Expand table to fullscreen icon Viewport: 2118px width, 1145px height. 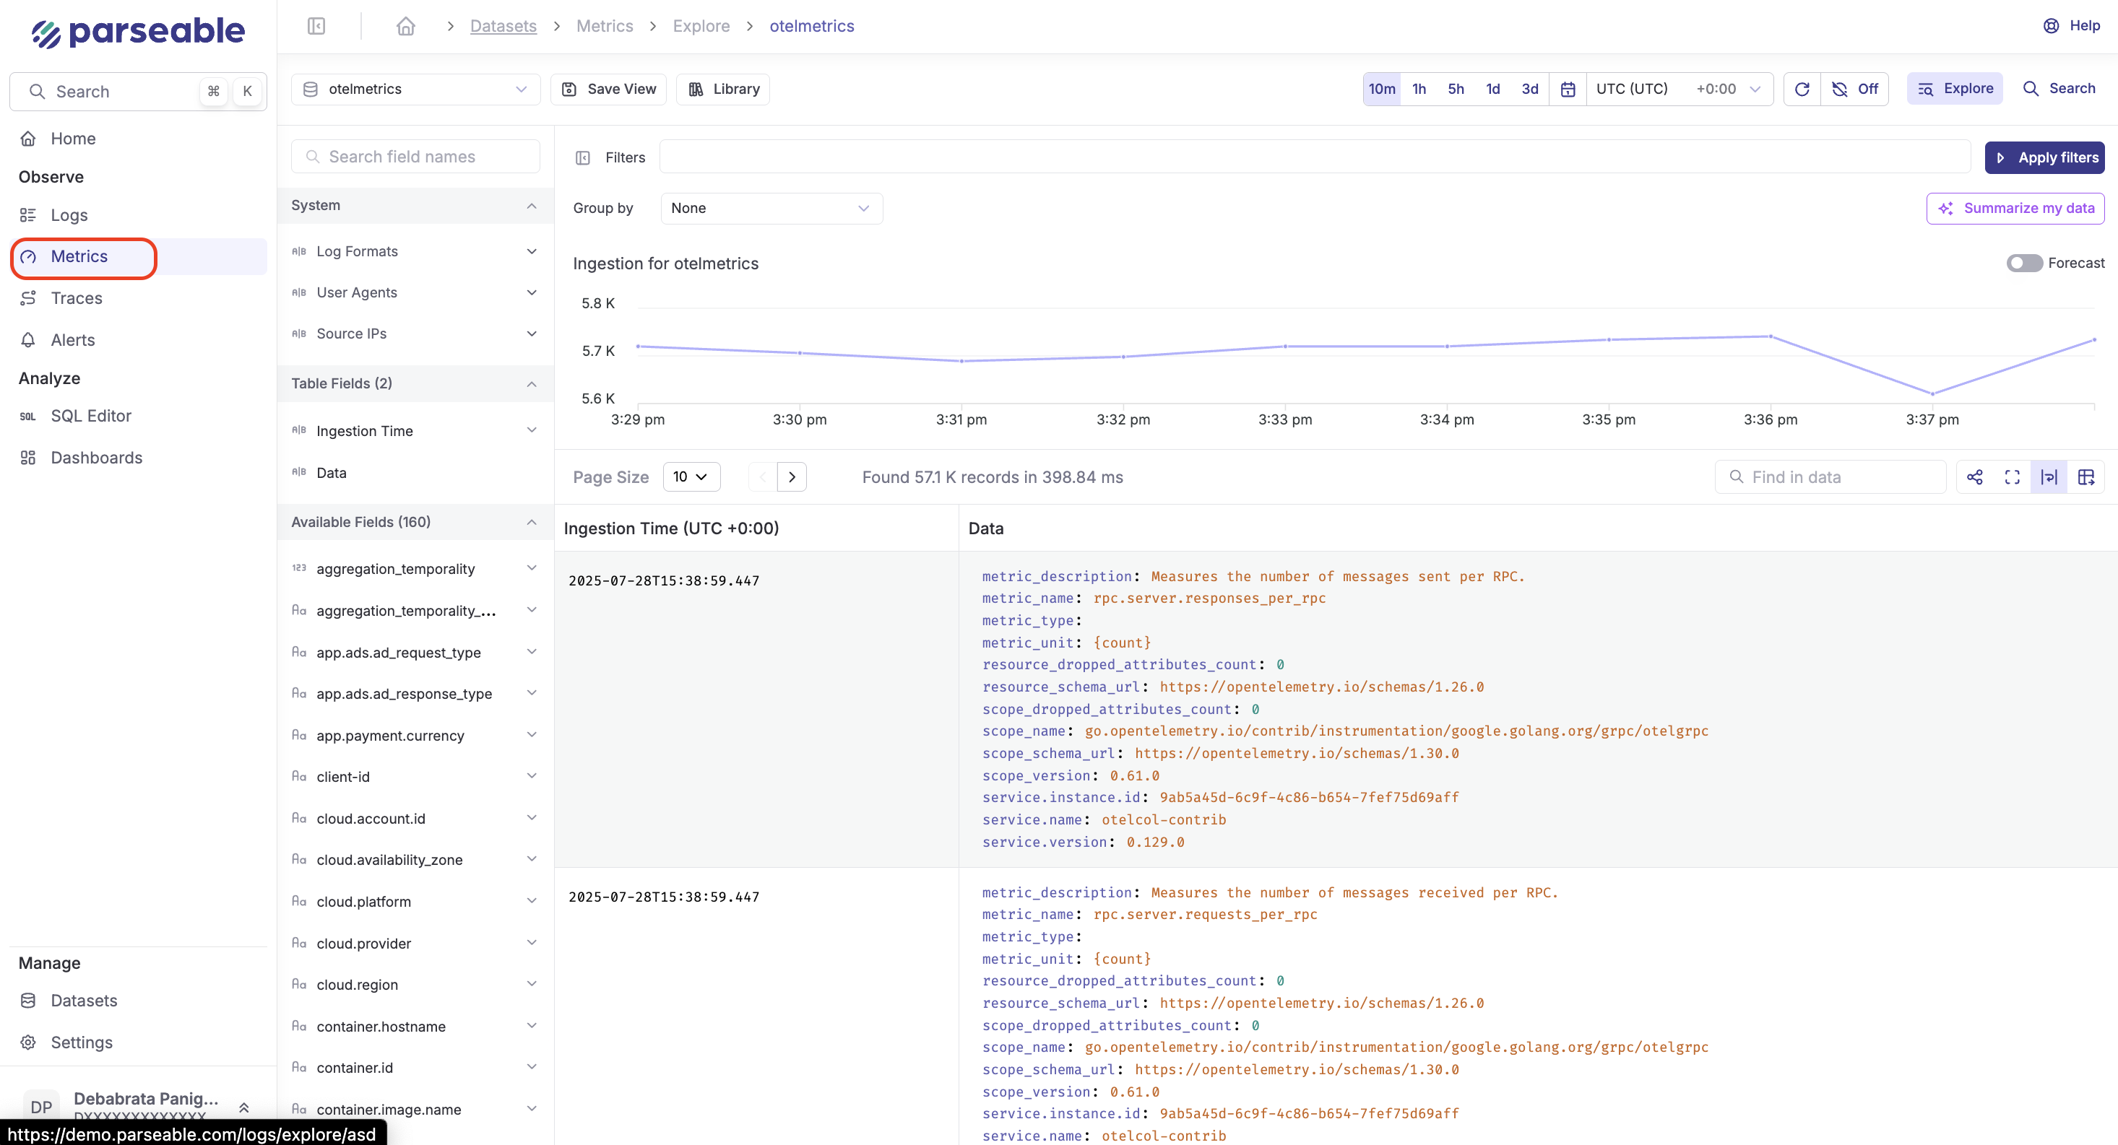pyautogui.click(x=2011, y=476)
